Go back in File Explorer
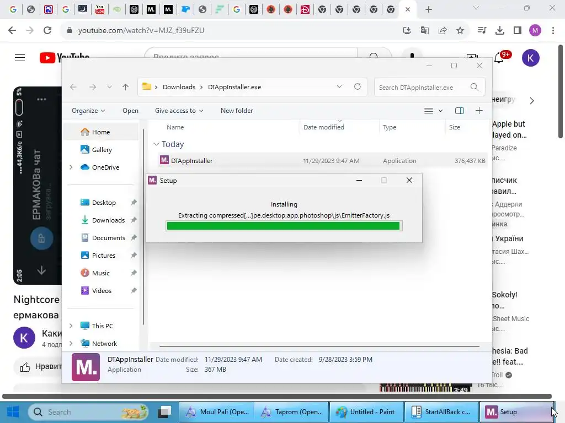 point(73,87)
